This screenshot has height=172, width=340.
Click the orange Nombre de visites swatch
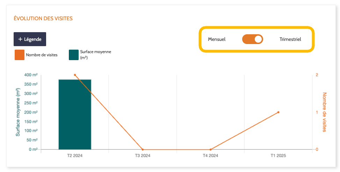click(x=20, y=55)
